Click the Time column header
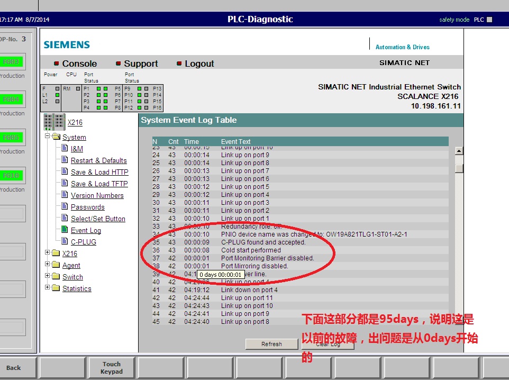Image resolution: width=509 pixels, height=380 pixels. (x=191, y=142)
